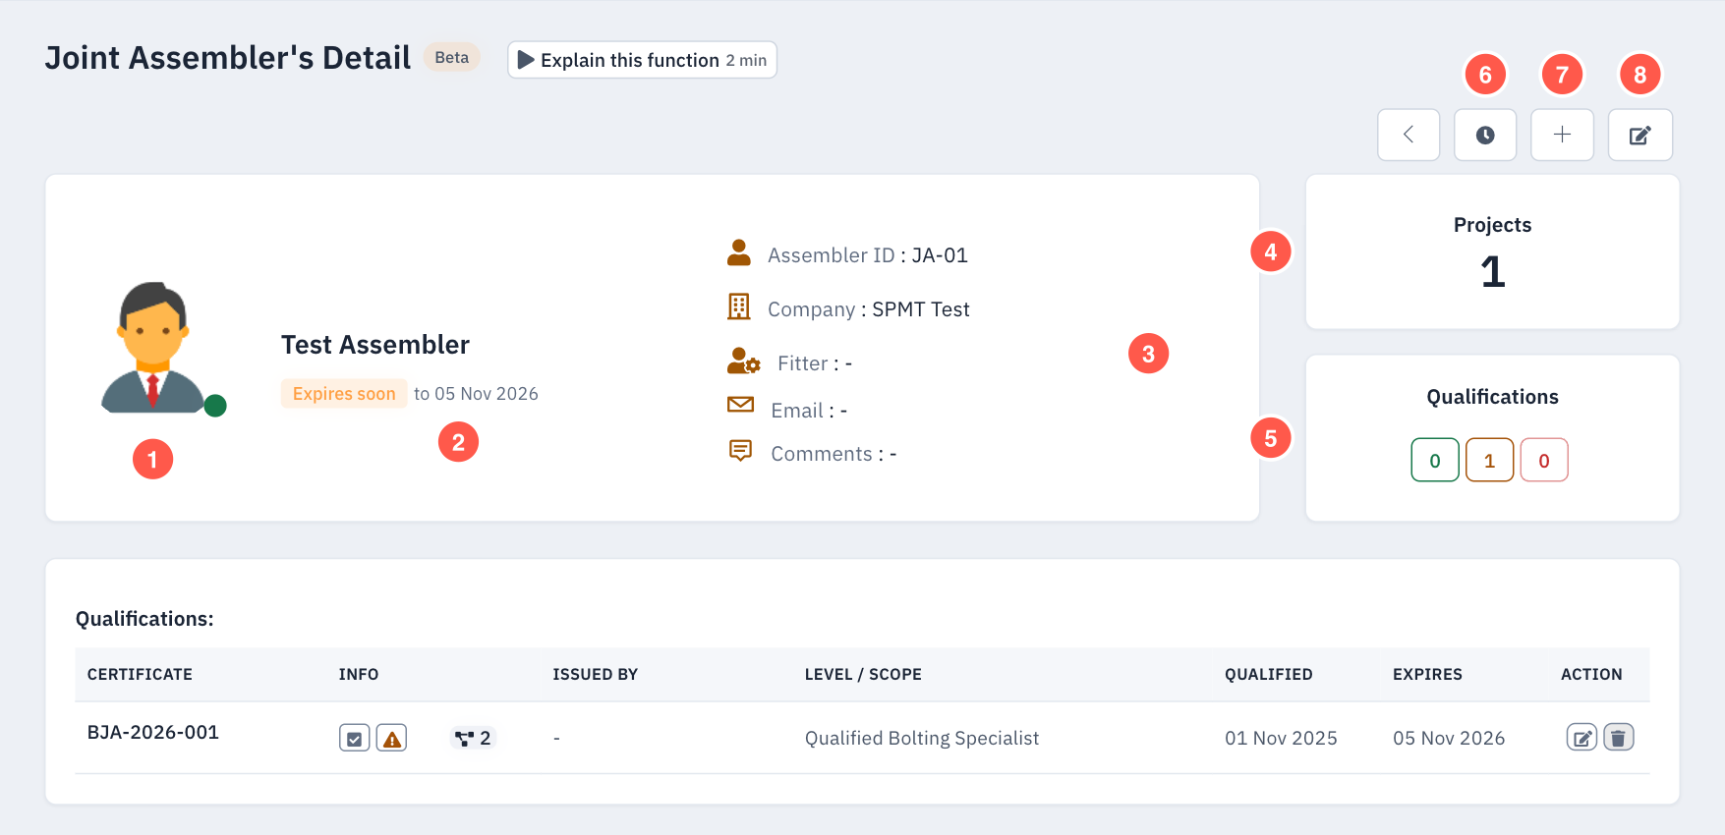
Task: Click the EXPIRES column header
Action: (1427, 675)
